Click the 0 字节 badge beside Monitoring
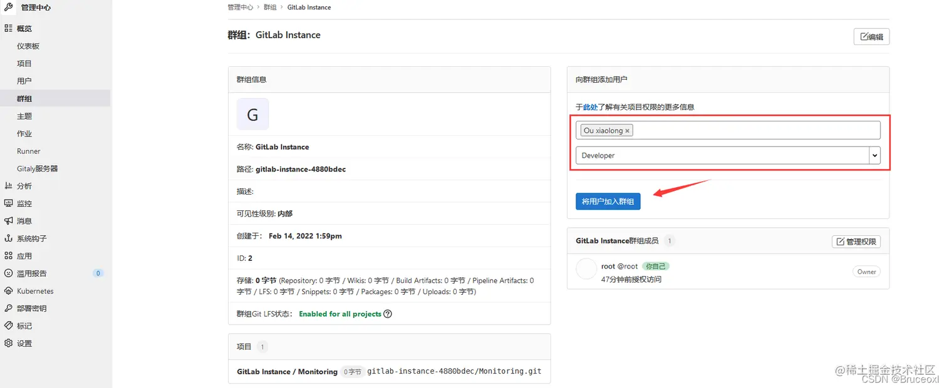This screenshot has height=388, width=947. pos(353,372)
